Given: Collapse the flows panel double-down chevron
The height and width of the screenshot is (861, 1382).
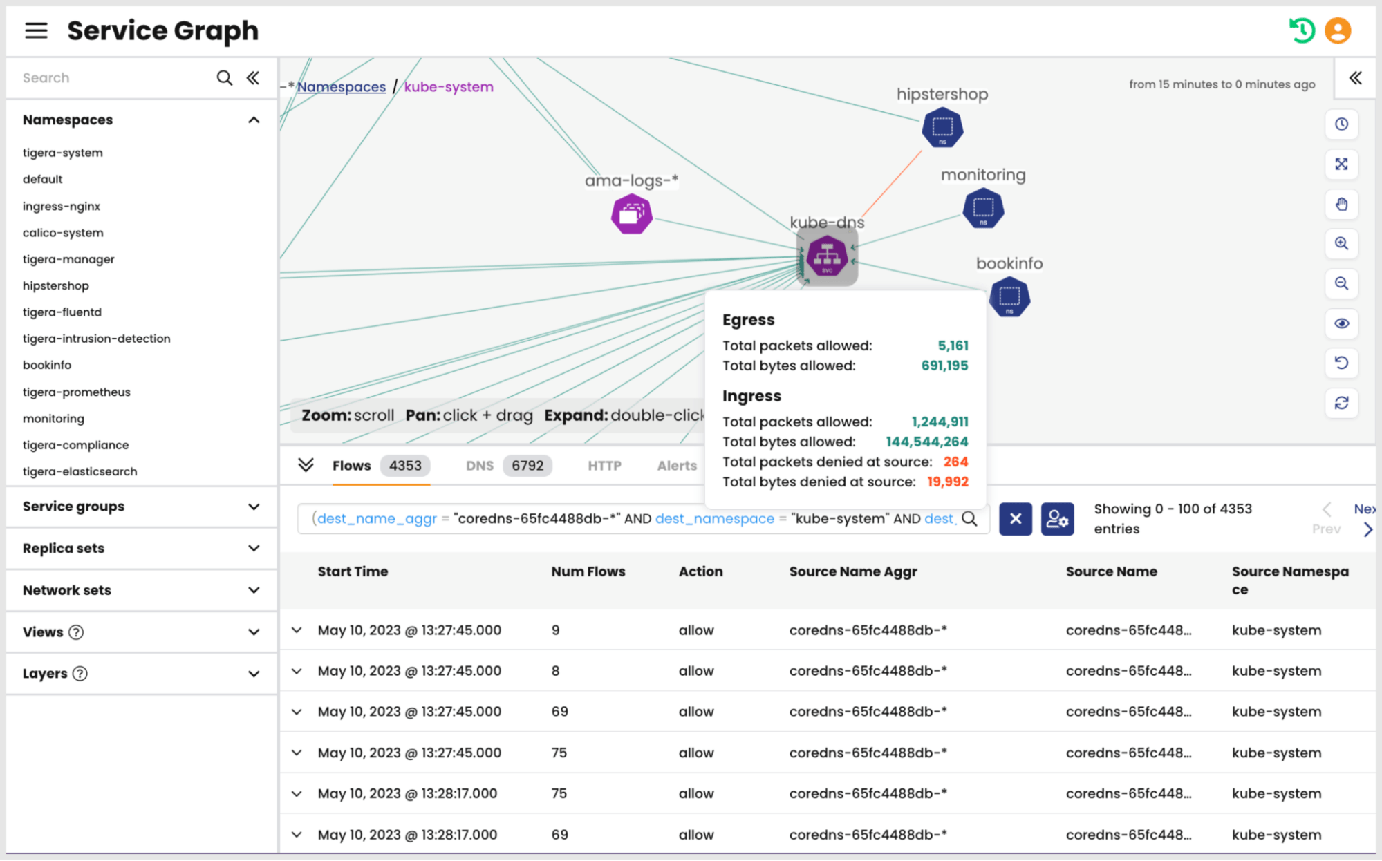Looking at the screenshot, I should pyautogui.click(x=306, y=465).
